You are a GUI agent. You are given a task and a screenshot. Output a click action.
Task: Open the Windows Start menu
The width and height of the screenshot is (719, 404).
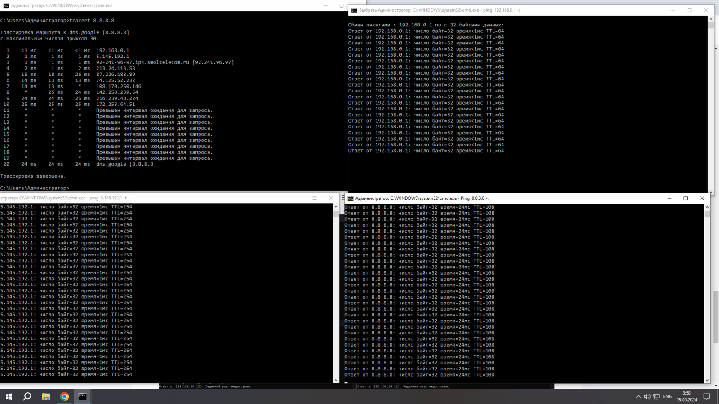(x=9, y=396)
